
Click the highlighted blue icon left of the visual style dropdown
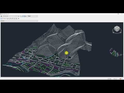pyautogui.click(x=24, y=16)
